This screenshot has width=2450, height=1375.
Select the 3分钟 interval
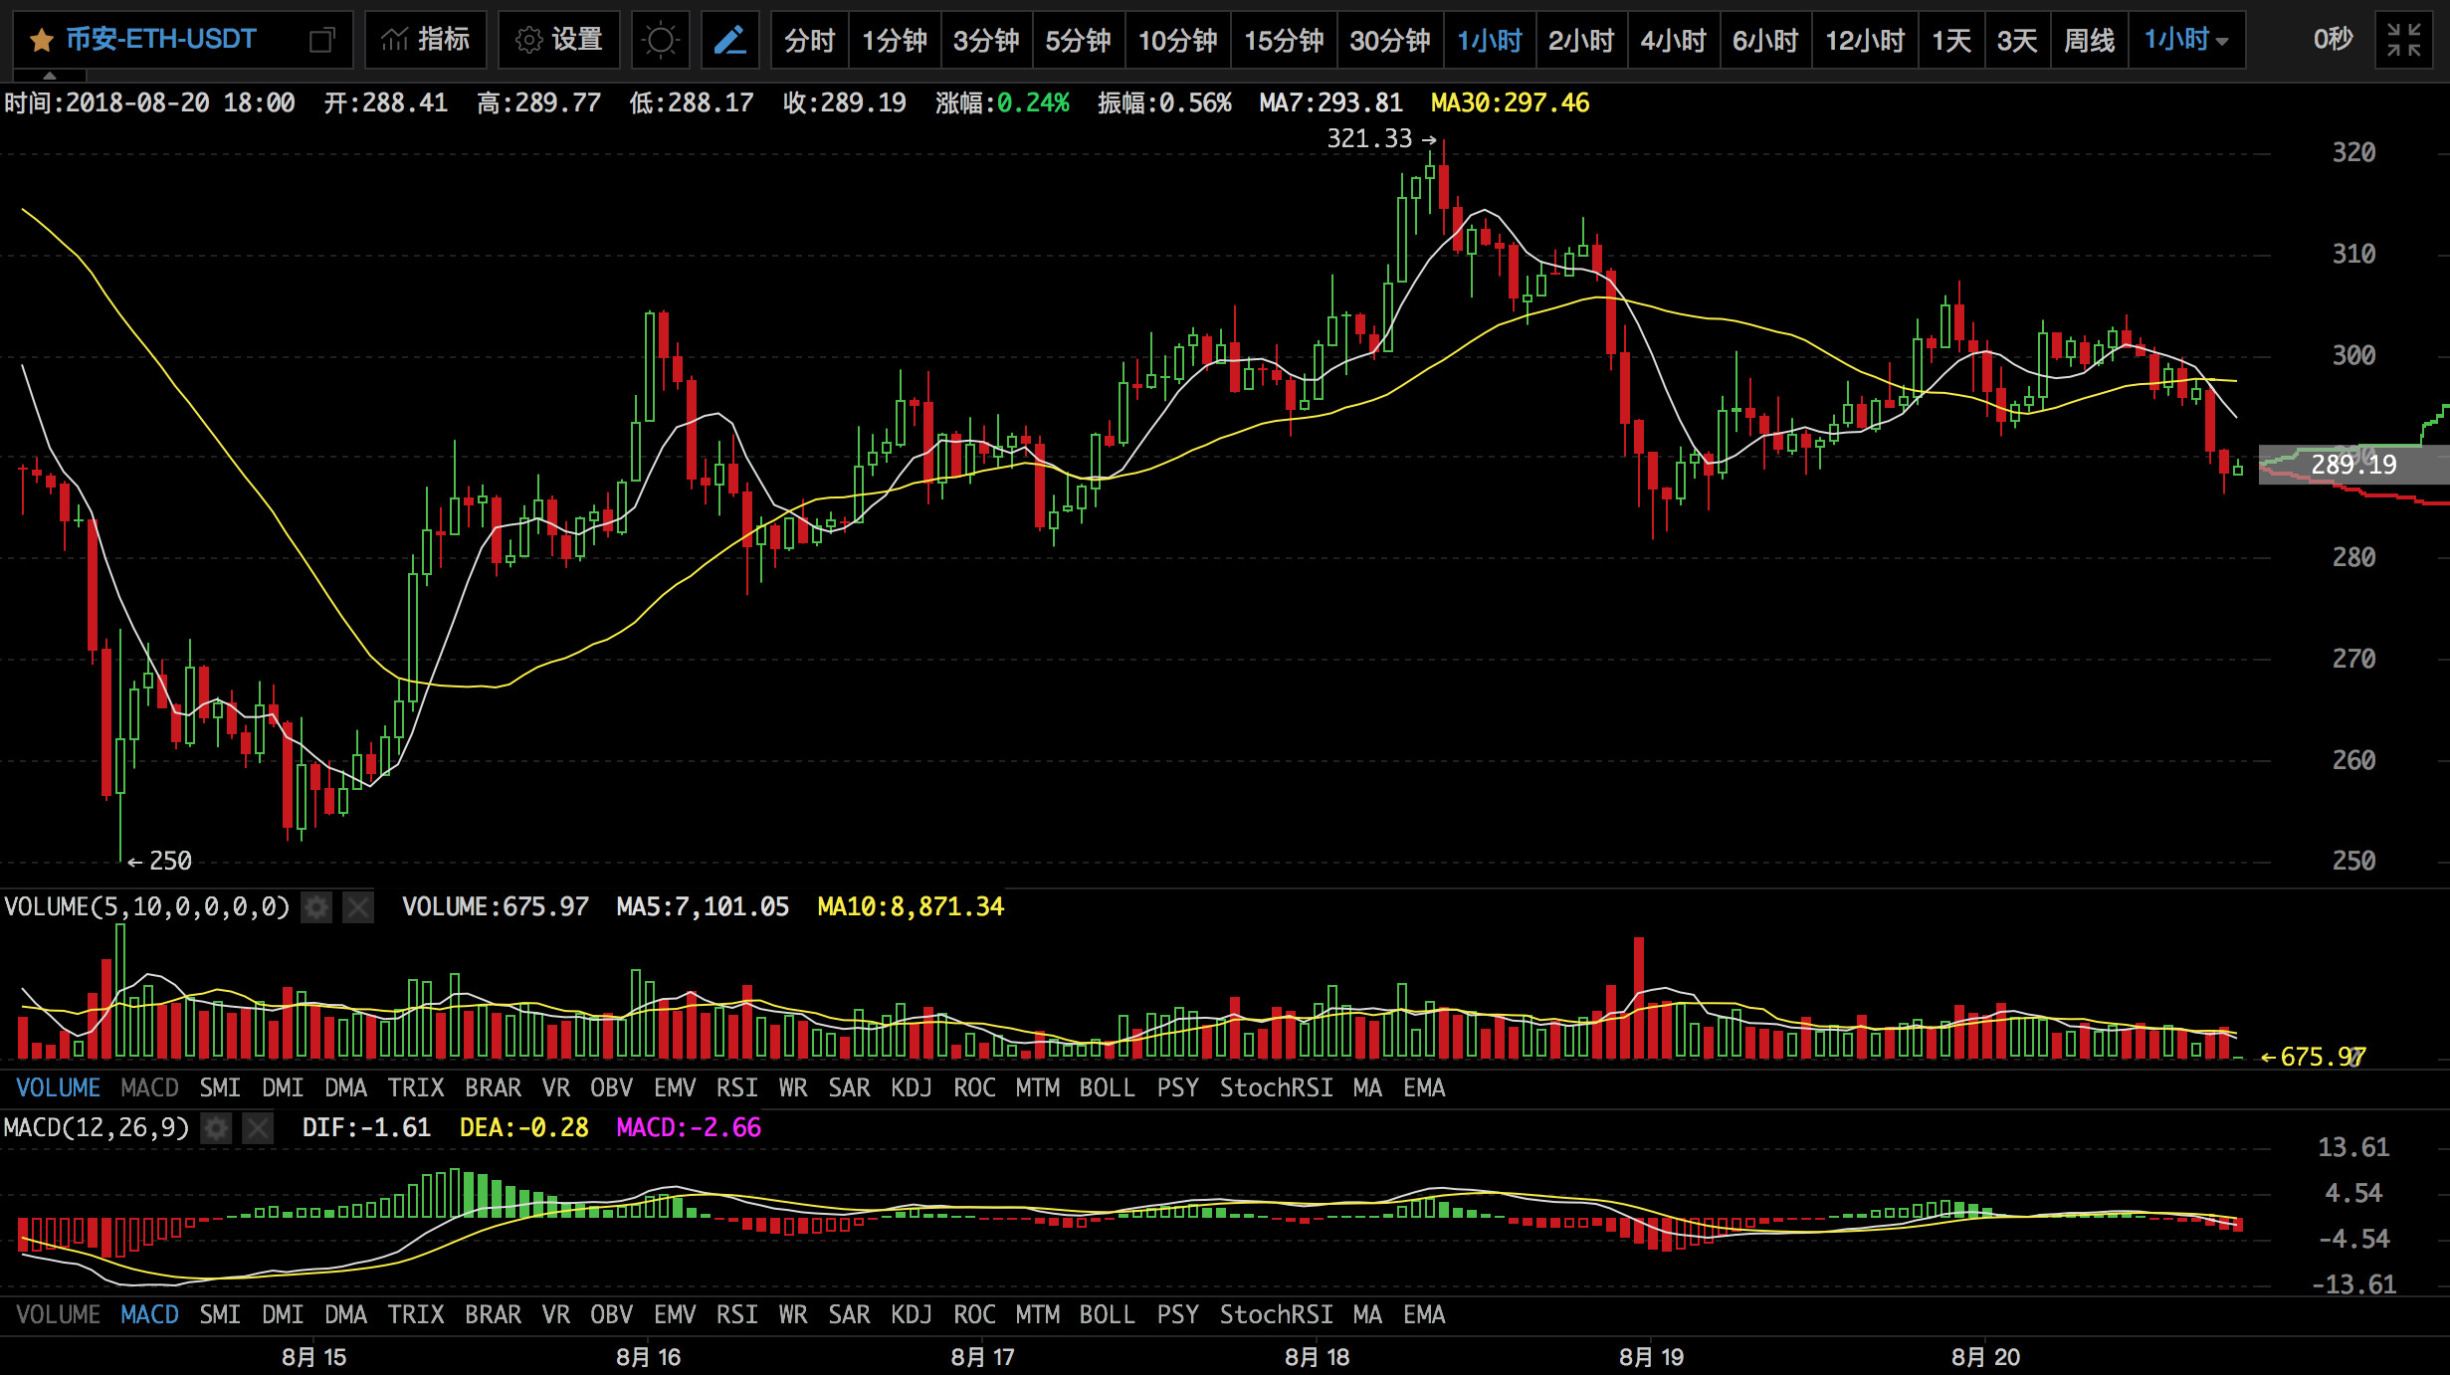point(986,41)
